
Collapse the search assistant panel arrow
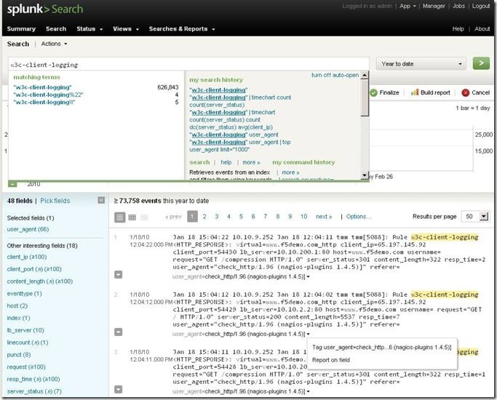coord(13,183)
